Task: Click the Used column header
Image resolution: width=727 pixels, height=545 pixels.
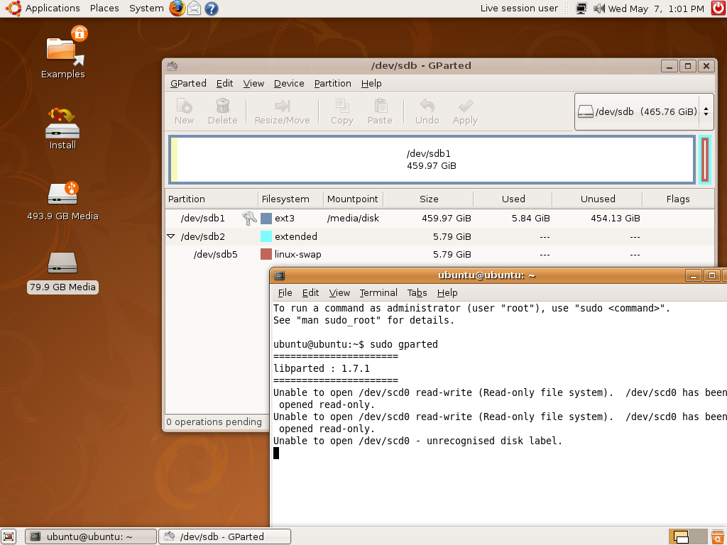Action: (x=513, y=199)
